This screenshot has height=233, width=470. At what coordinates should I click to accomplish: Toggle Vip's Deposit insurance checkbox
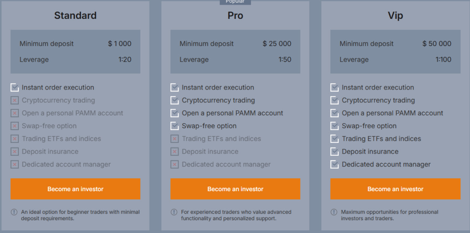coord(335,152)
